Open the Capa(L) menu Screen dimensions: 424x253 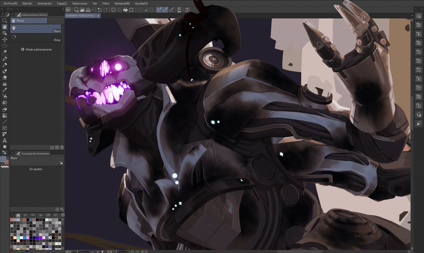(62, 3)
